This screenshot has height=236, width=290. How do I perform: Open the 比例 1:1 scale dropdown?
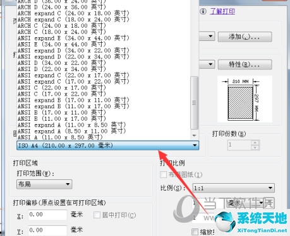(x=234, y=188)
